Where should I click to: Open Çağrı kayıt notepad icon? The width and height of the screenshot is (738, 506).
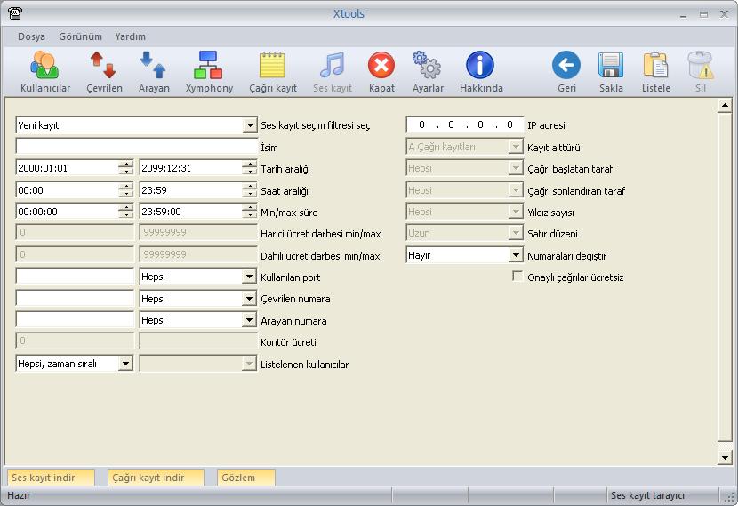pyautogui.click(x=272, y=67)
